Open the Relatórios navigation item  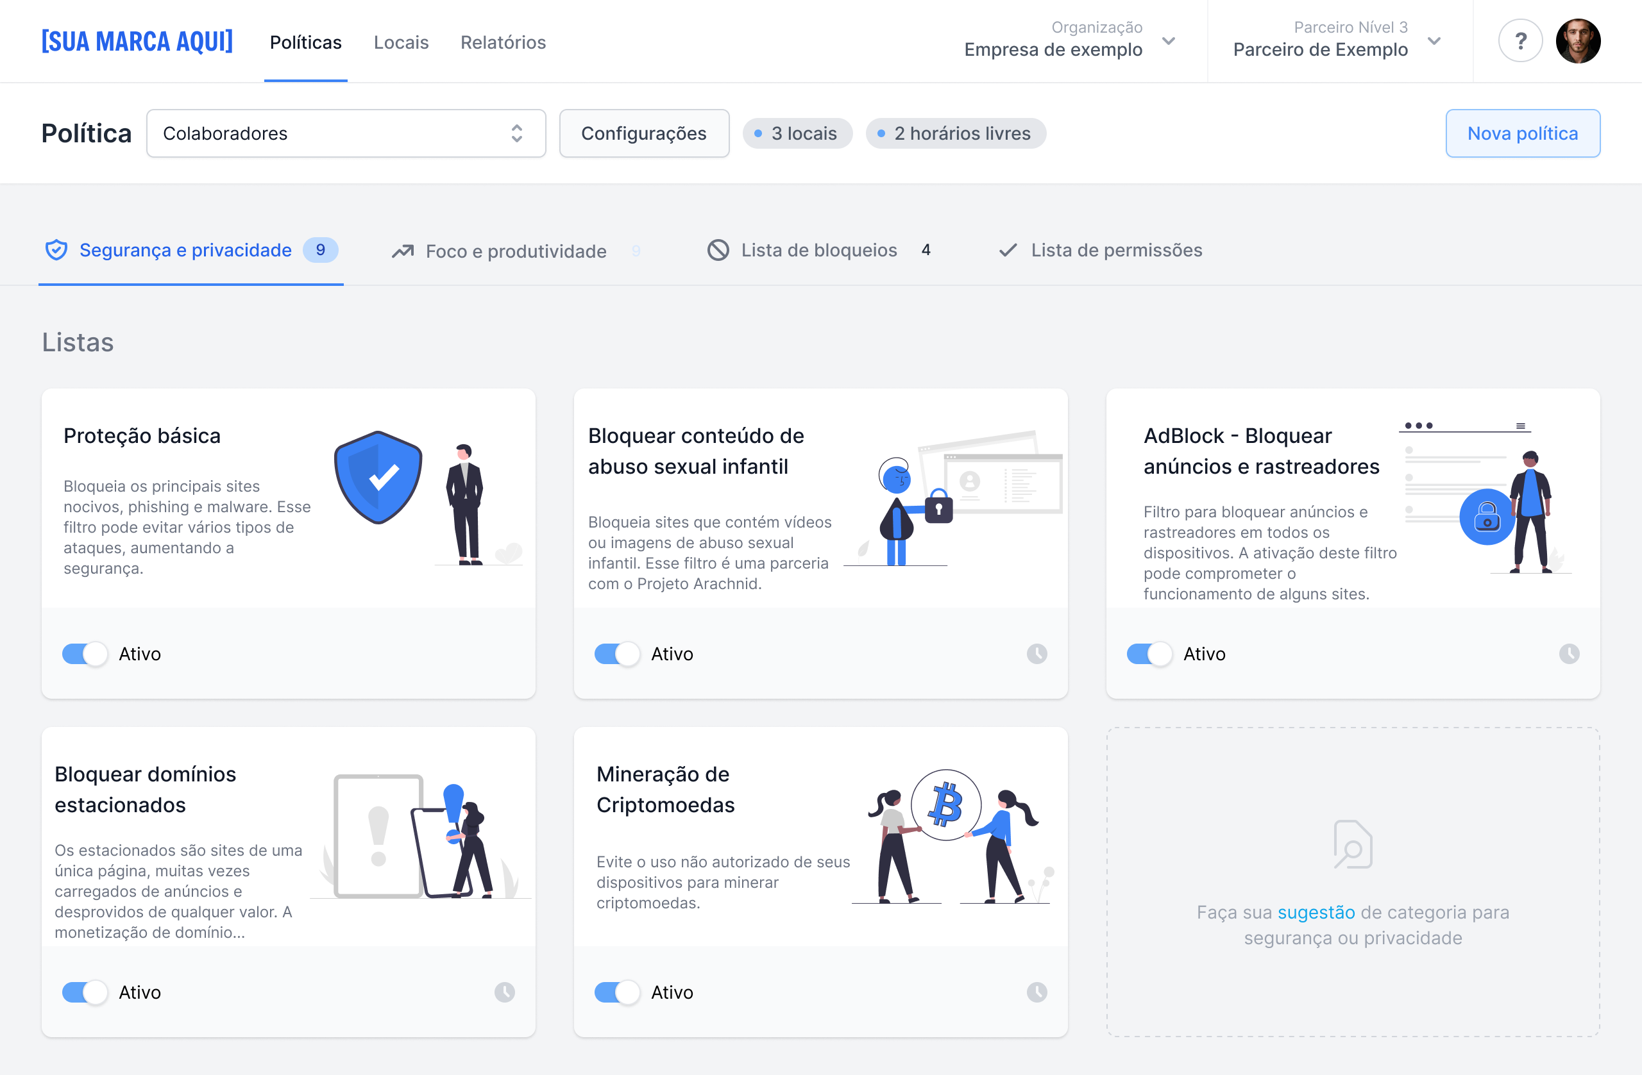point(503,42)
